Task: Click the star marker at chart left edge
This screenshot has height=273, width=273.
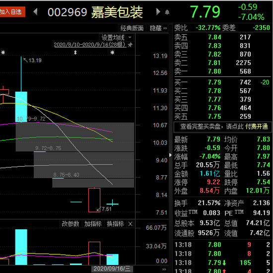Action: 3,53
